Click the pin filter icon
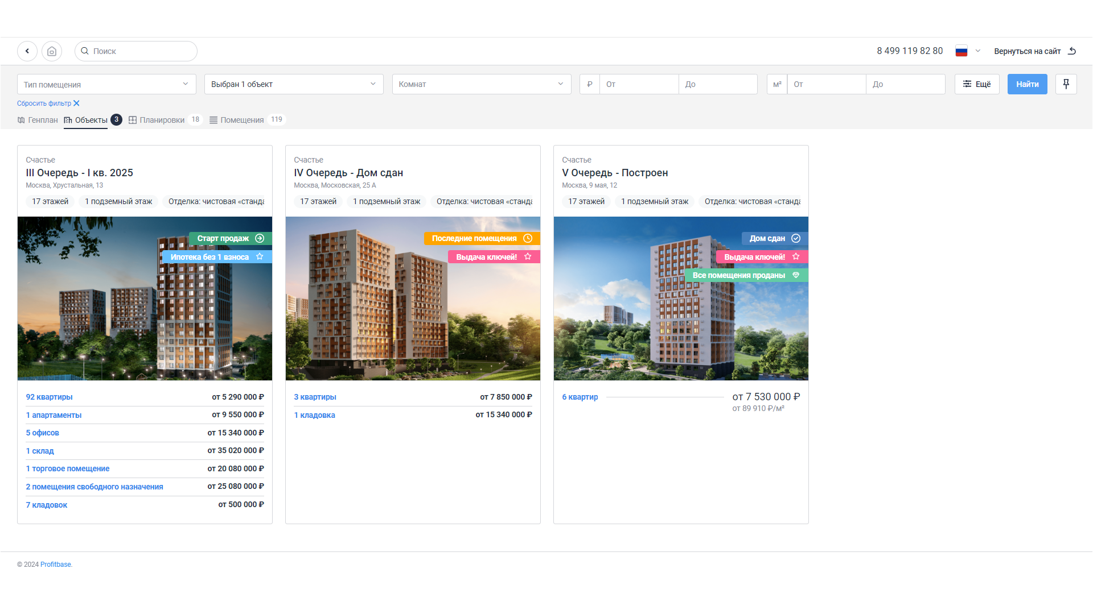Screen dimensions: 1093x614 pos(1066,84)
